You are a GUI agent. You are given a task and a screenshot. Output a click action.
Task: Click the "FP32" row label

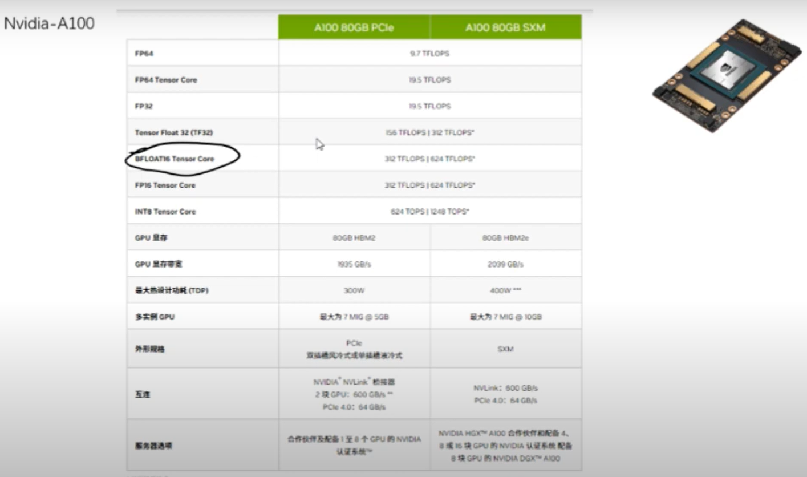click(144, 106)
